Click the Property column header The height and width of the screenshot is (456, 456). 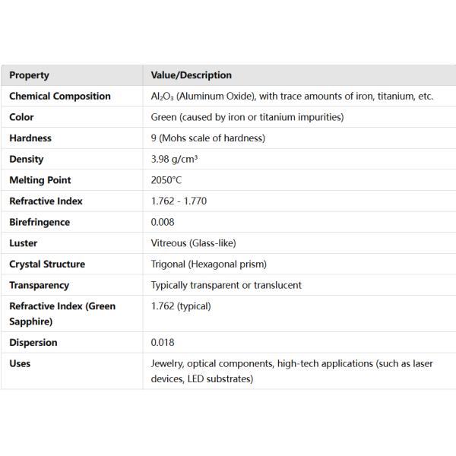[x=29, y=75]
